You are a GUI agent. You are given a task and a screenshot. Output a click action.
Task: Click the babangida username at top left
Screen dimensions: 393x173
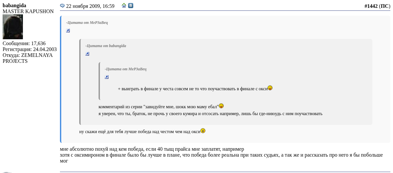click(14, 6)
